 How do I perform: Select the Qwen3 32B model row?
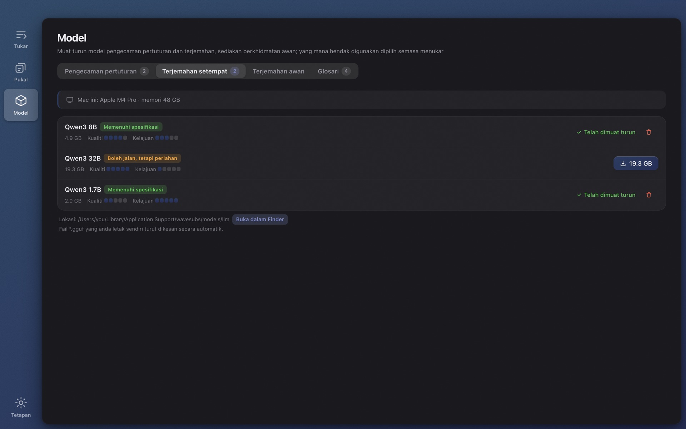click(x=361, y=163)
